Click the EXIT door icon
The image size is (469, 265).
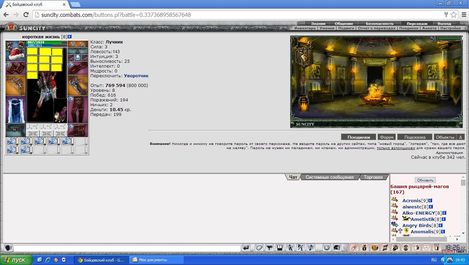pos(437,247)
